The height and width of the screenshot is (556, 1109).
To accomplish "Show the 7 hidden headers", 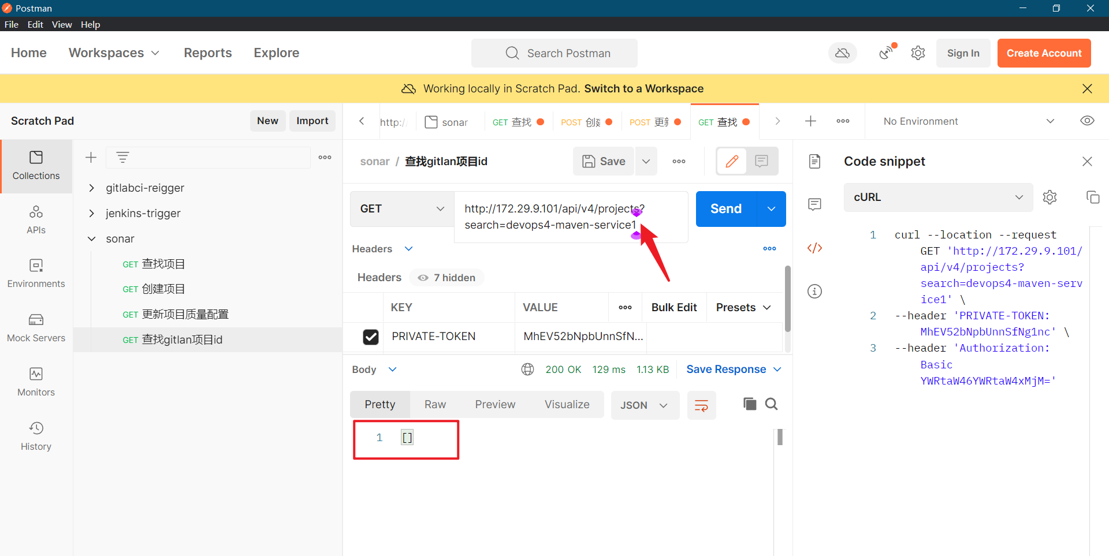I will point(447,278).
